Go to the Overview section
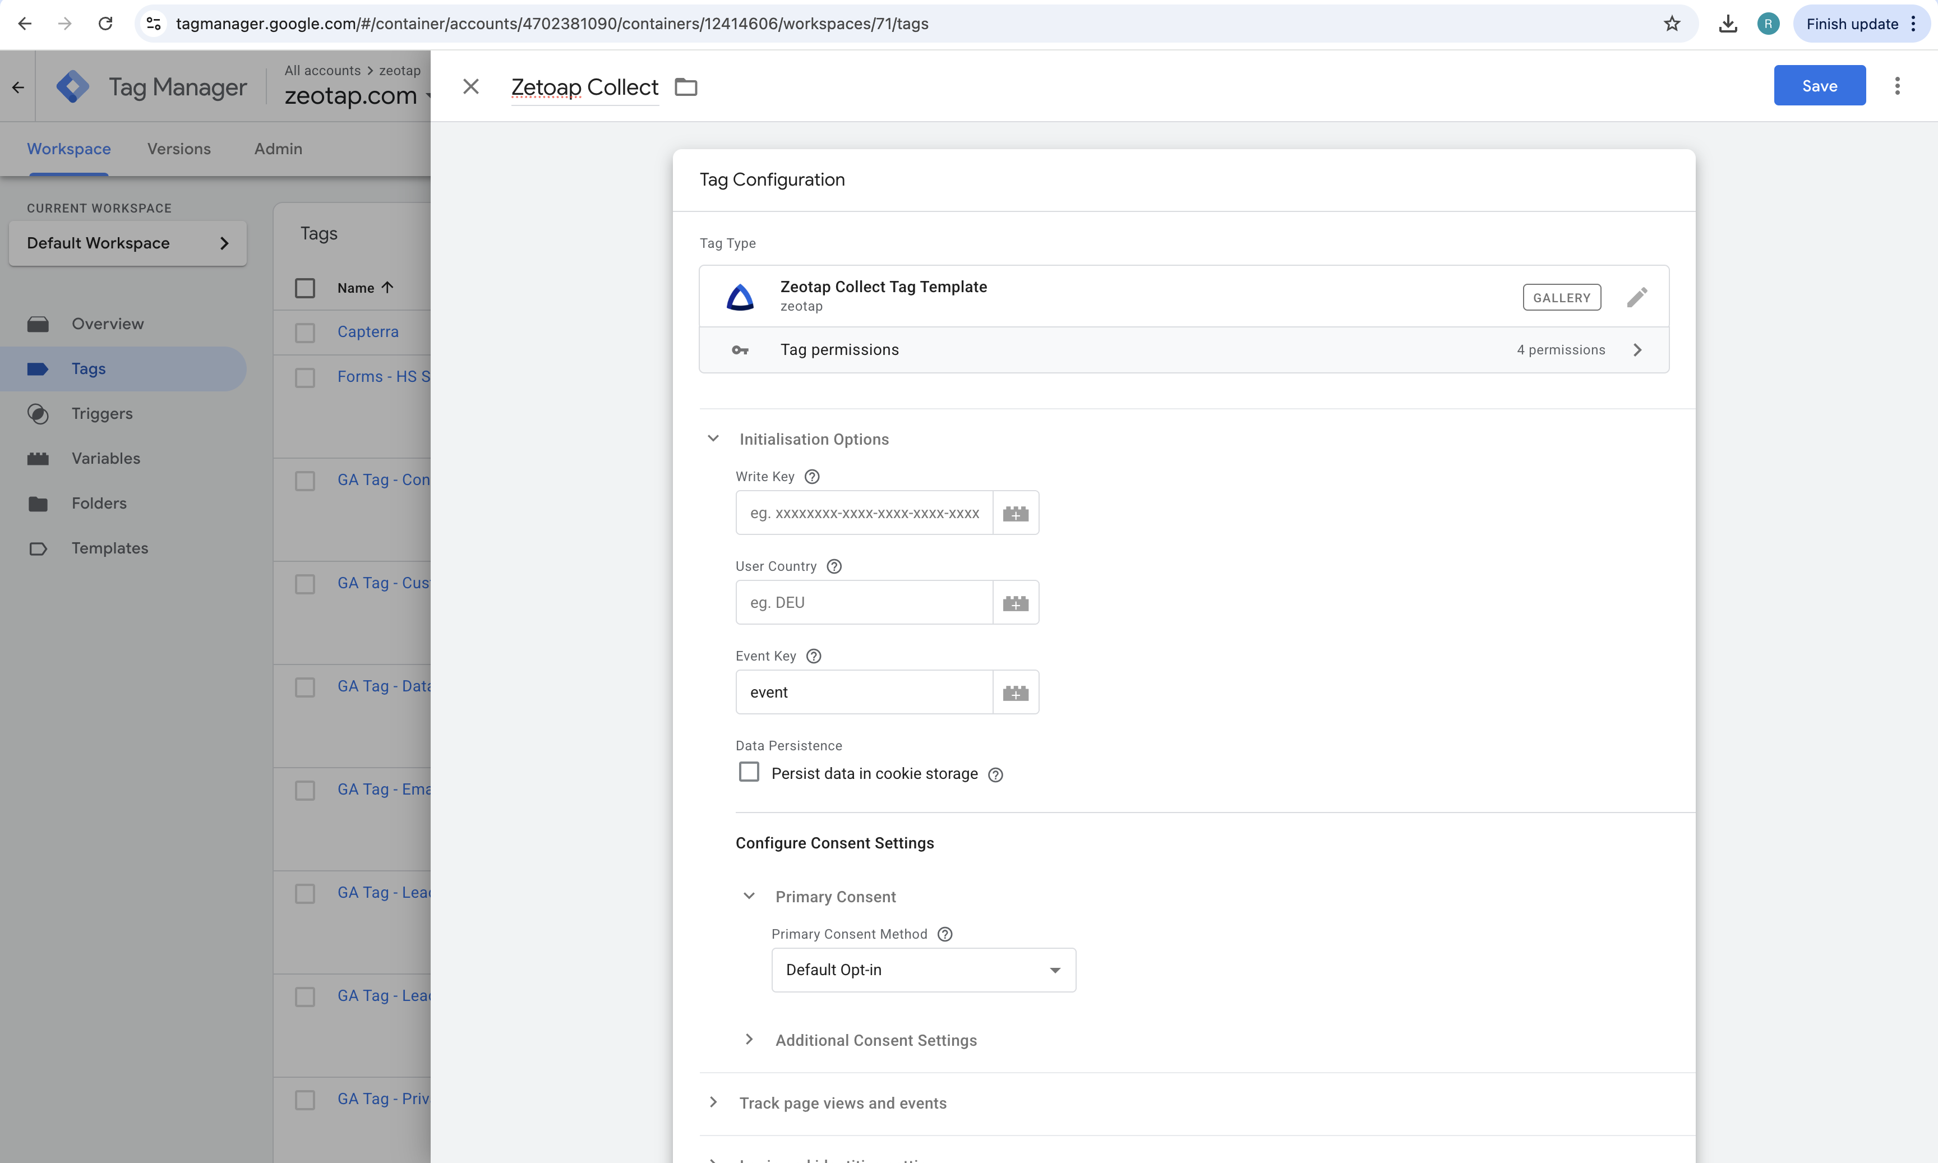Viewport: 1938px width, 1163px height. [107, 324]
